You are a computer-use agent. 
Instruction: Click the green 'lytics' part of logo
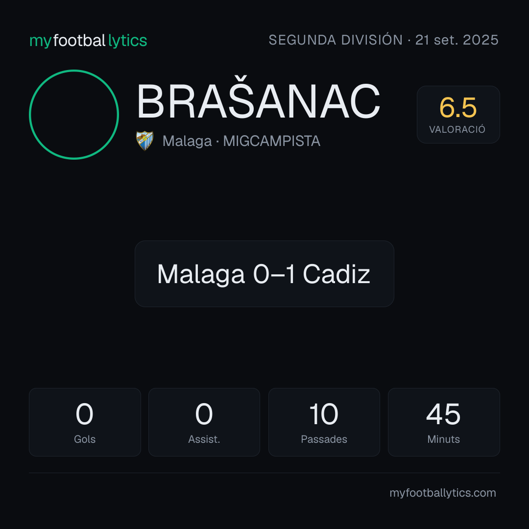coord(128,41)
